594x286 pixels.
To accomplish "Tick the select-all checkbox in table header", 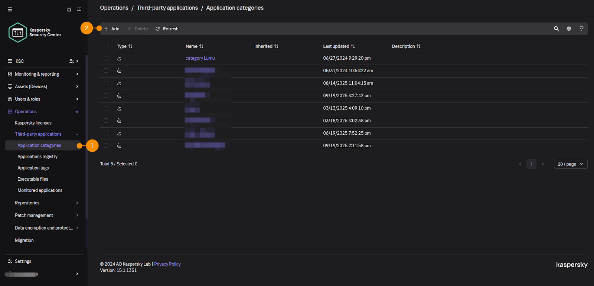I will tap(106, 46).
